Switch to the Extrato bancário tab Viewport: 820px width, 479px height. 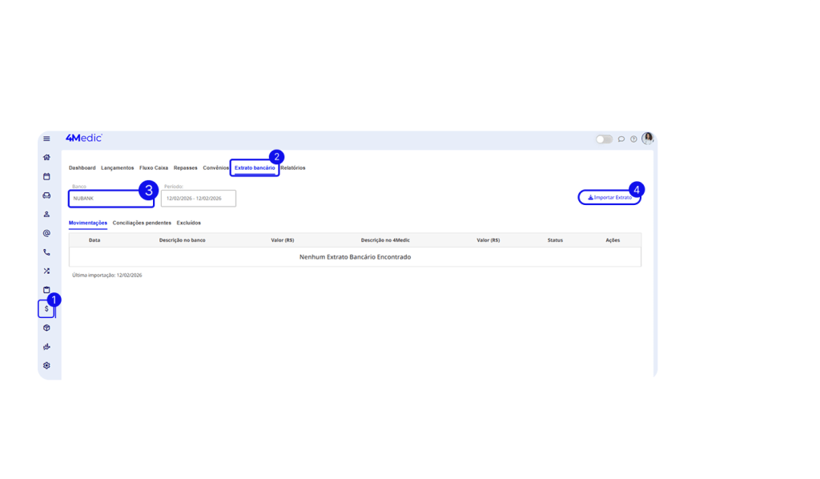click(254, 168)
